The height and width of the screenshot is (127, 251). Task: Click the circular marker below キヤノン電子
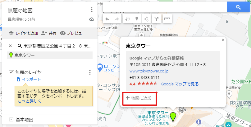pos(142,35)
